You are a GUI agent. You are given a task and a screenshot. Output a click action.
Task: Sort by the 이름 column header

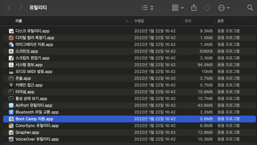point(19,21)
